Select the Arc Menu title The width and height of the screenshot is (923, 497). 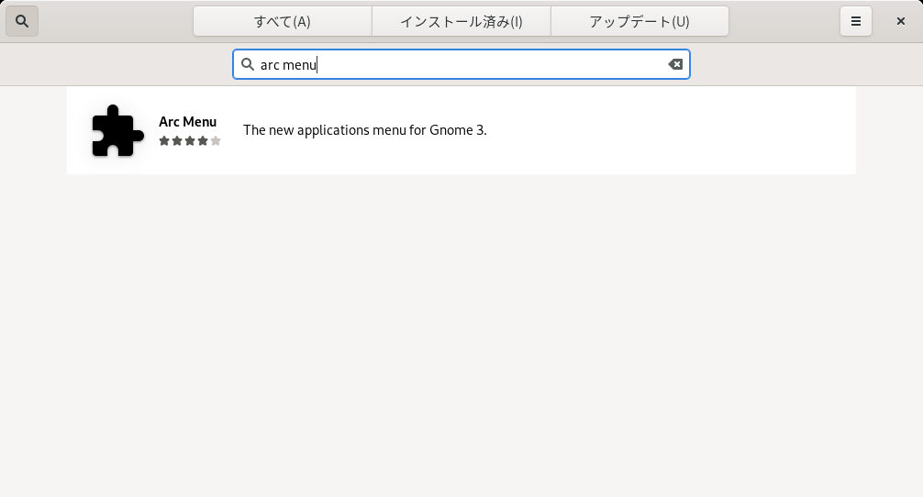pyautogui.click(x=188, y=122)
